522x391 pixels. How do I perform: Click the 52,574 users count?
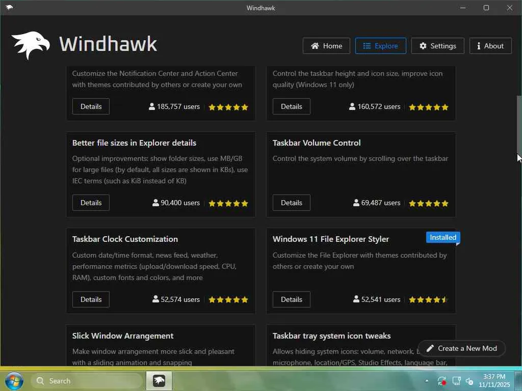coord(176,299)
